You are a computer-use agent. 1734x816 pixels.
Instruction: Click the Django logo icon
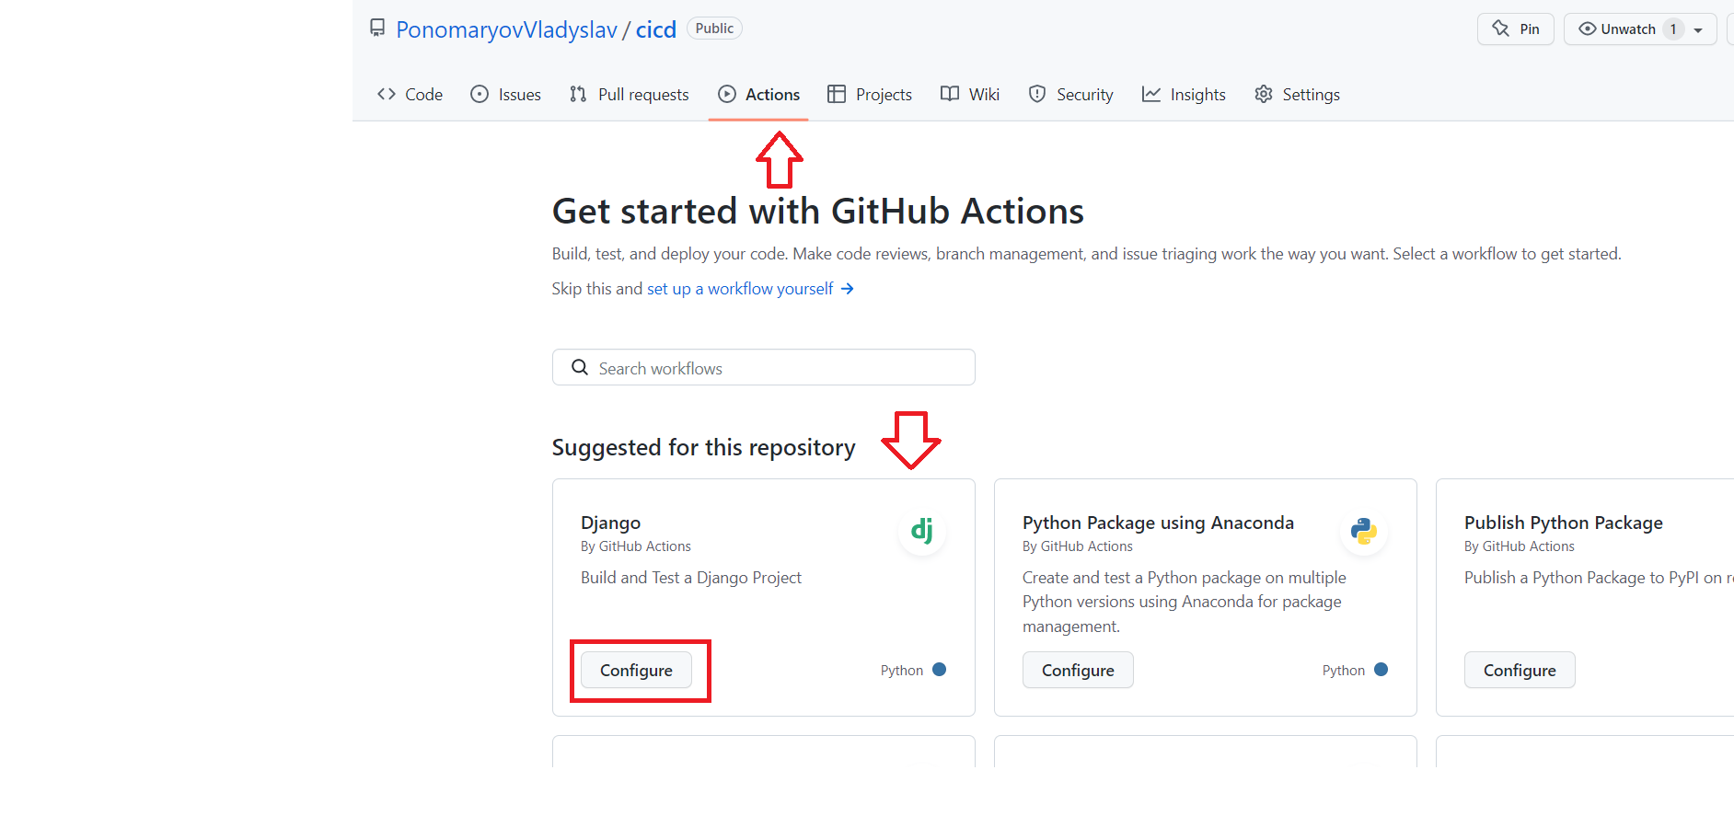[x=921, y=531]
